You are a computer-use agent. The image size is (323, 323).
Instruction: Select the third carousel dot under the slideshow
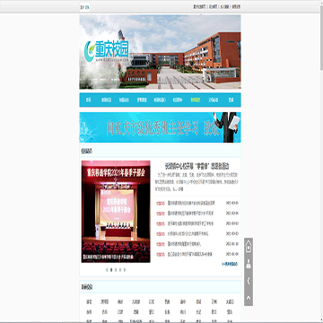pos(116,270)
